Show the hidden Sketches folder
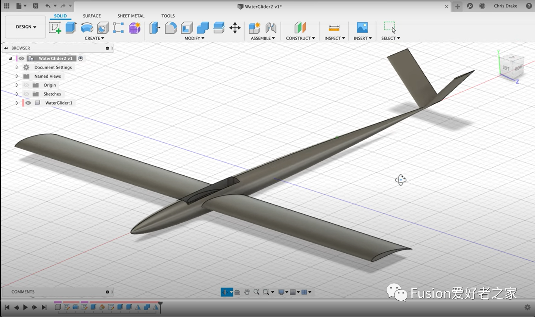Viewport: 535px width, 317px height. (26, 94)
